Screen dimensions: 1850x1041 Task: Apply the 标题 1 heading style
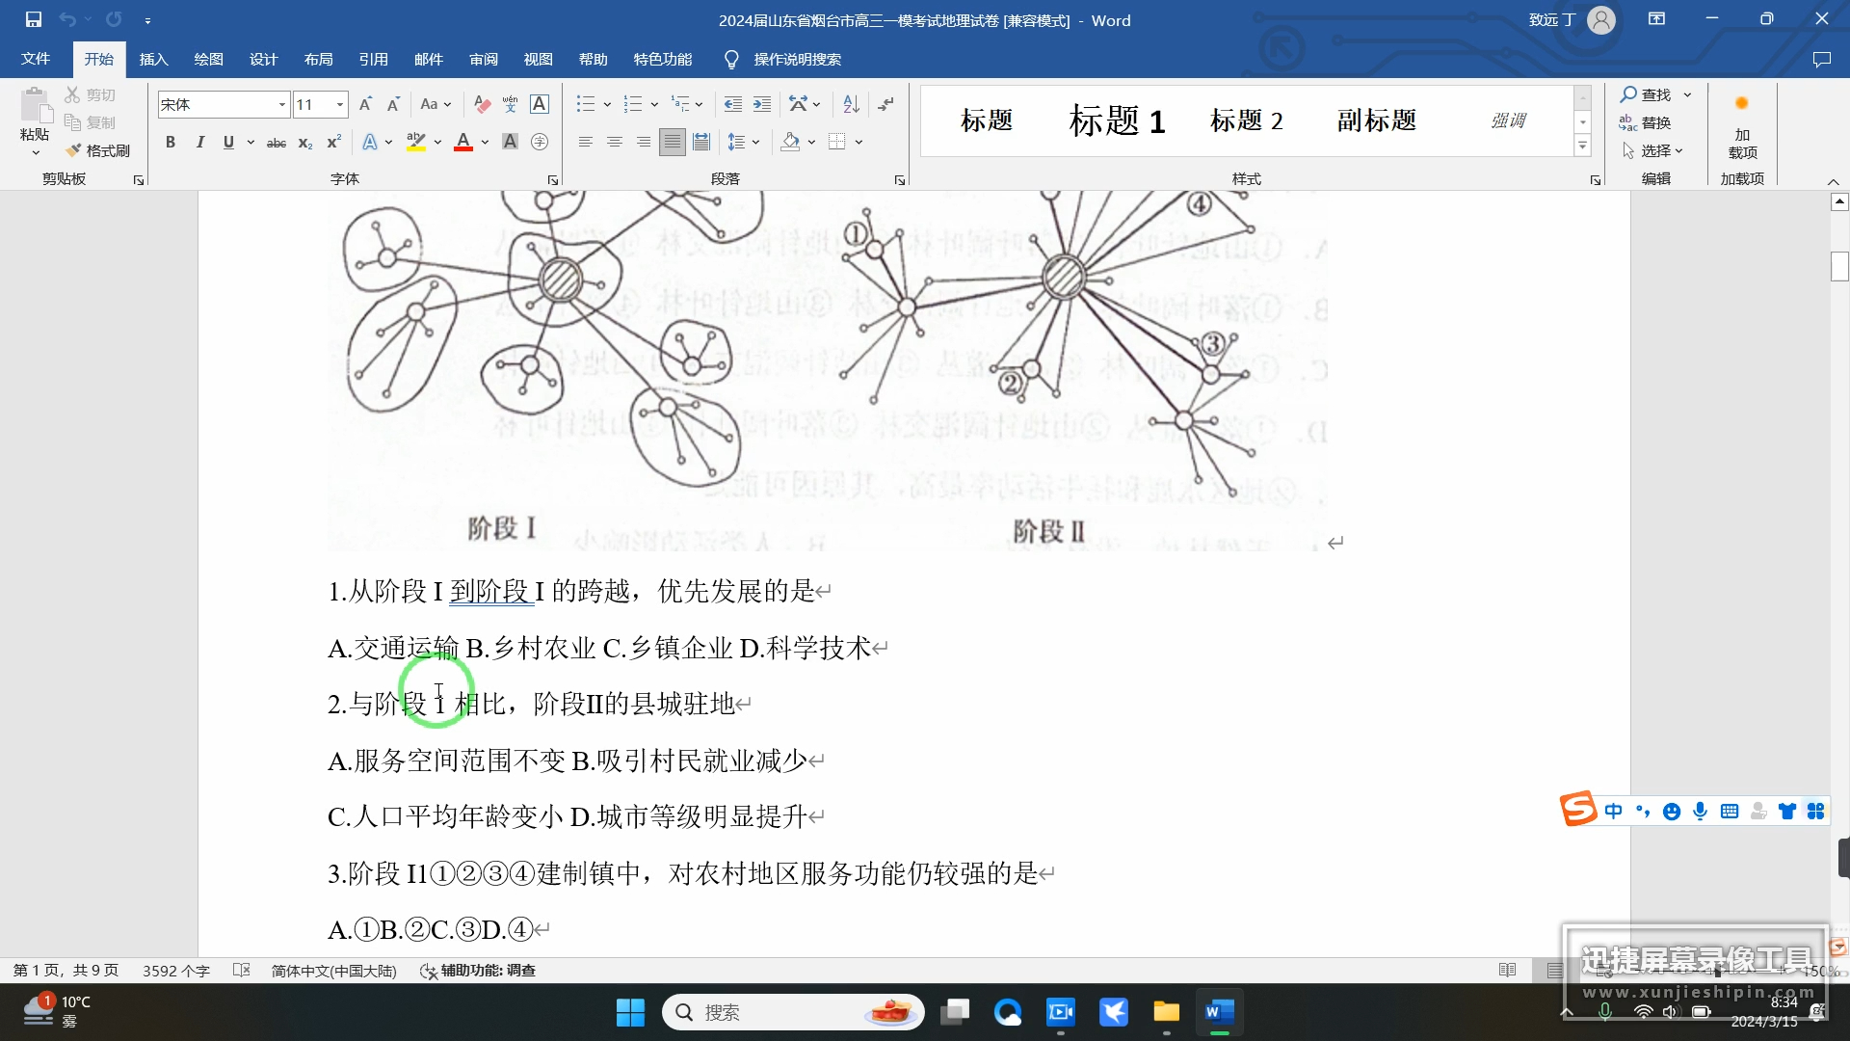click(1118, 120)
